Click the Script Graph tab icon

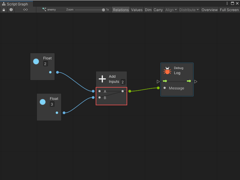pos(4,4)
